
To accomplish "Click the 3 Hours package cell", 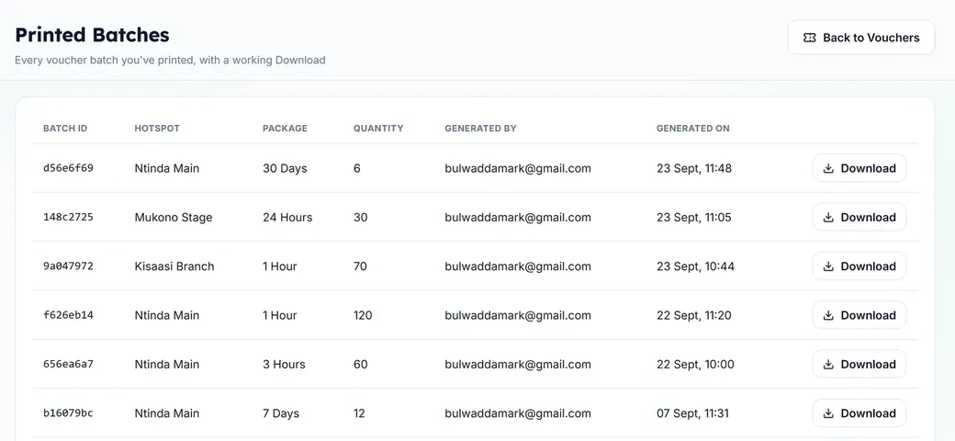I will (284, 364).
